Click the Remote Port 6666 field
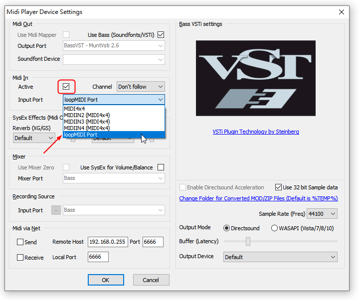The height and width of the screenshot is (300, 359). click(153, 242)
